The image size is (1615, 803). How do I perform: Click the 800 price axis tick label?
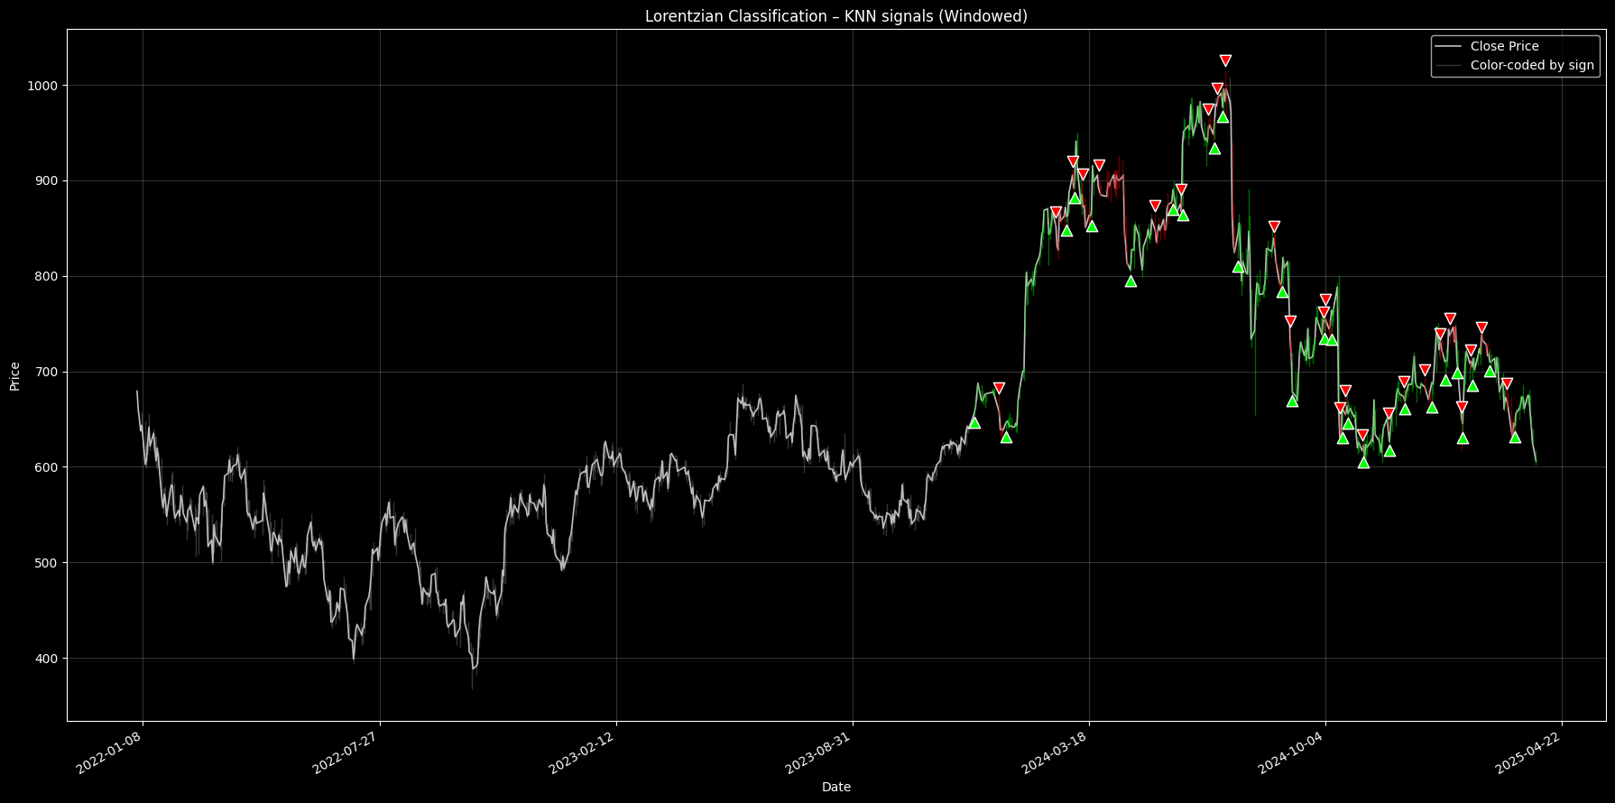click(48, 277)
